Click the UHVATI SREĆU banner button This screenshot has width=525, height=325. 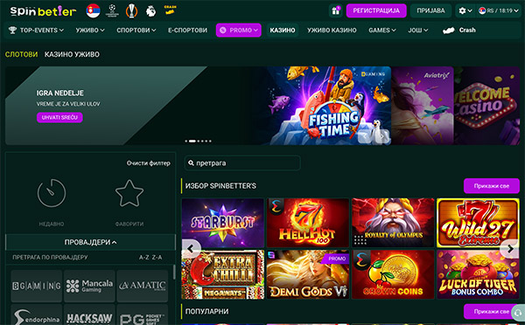(x=59, y=117)
